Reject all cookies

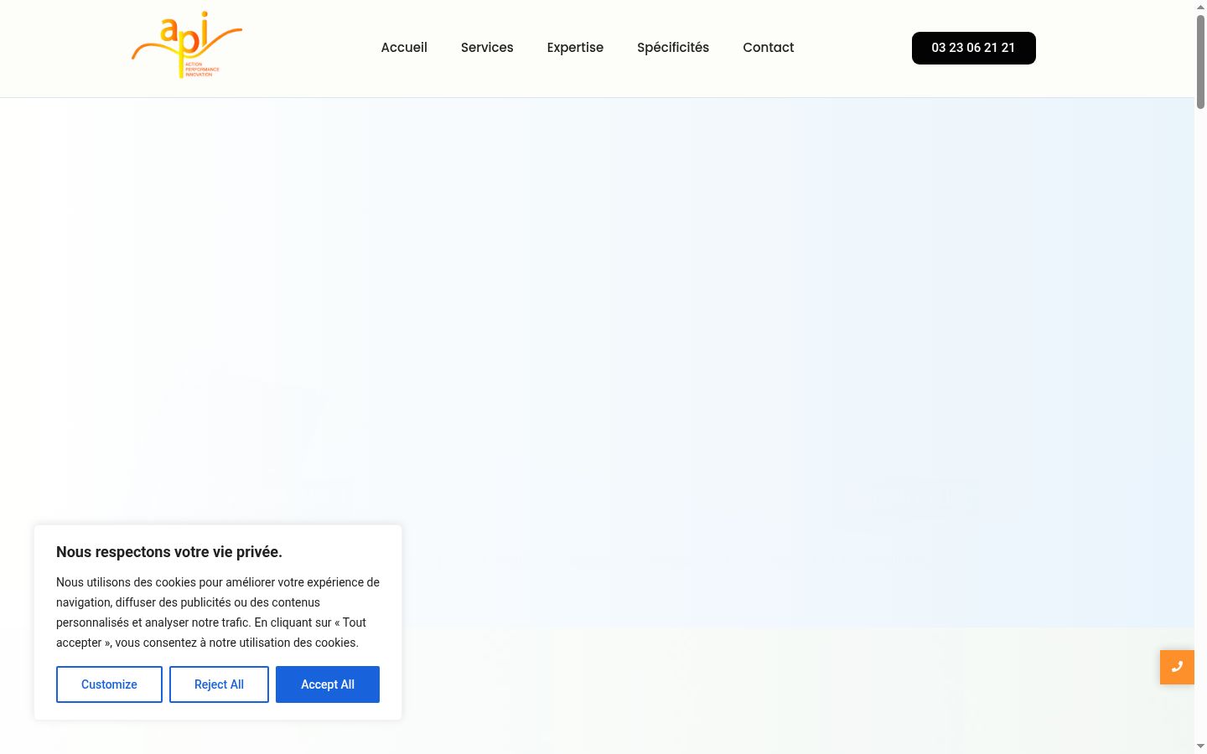[x=219, y=684]
